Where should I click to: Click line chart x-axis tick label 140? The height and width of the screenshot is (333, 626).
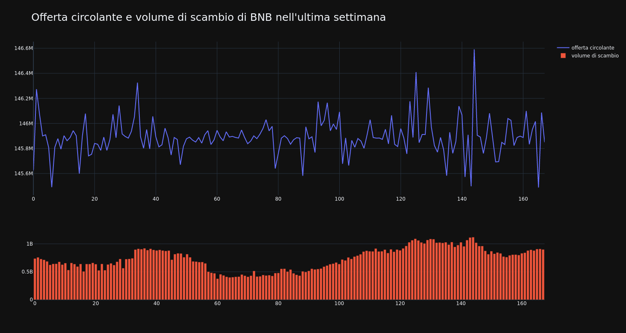462,199
